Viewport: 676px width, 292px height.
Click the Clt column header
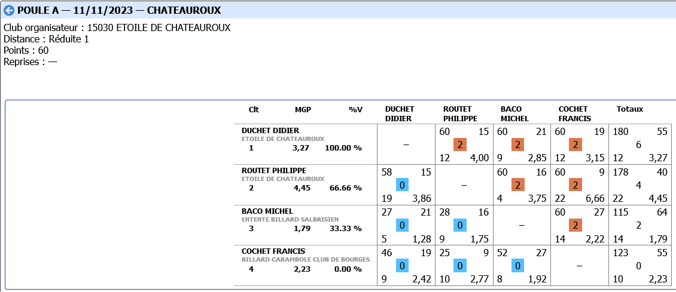(x=254, y=109)
